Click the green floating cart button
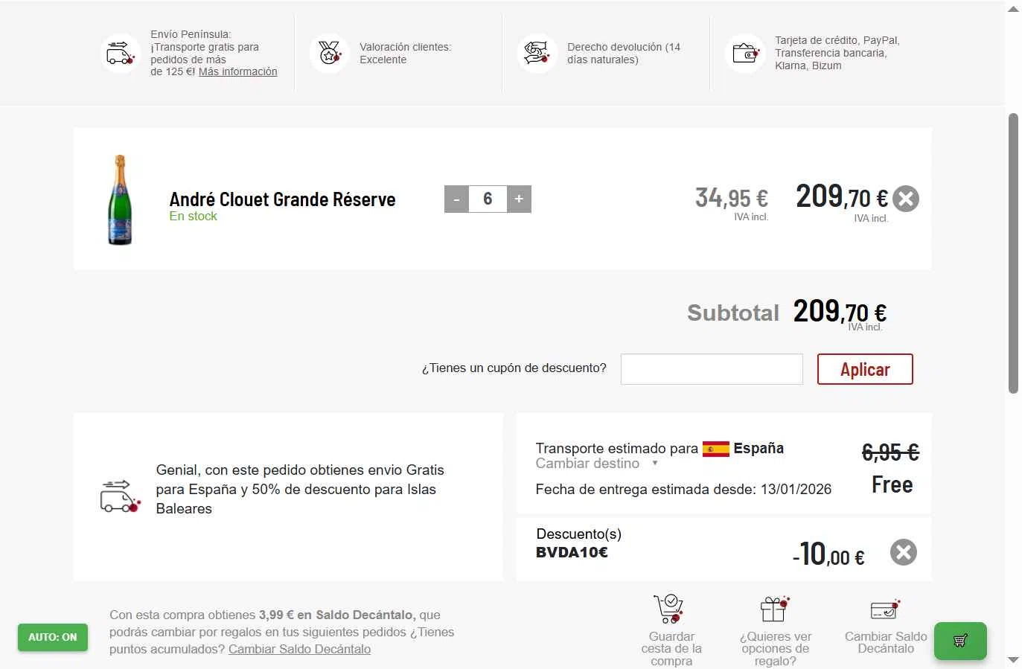 click(960, 641)
